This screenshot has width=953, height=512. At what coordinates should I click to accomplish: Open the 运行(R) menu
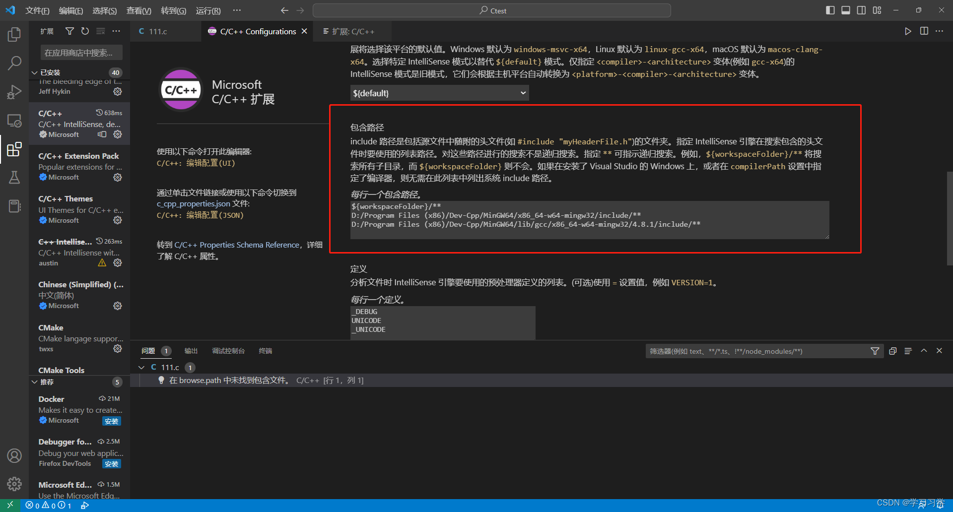[x=208, y=10]
